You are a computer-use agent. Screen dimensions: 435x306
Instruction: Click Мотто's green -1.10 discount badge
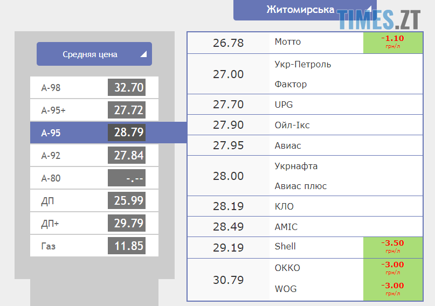pyautogui.click(x=392, y=42)
